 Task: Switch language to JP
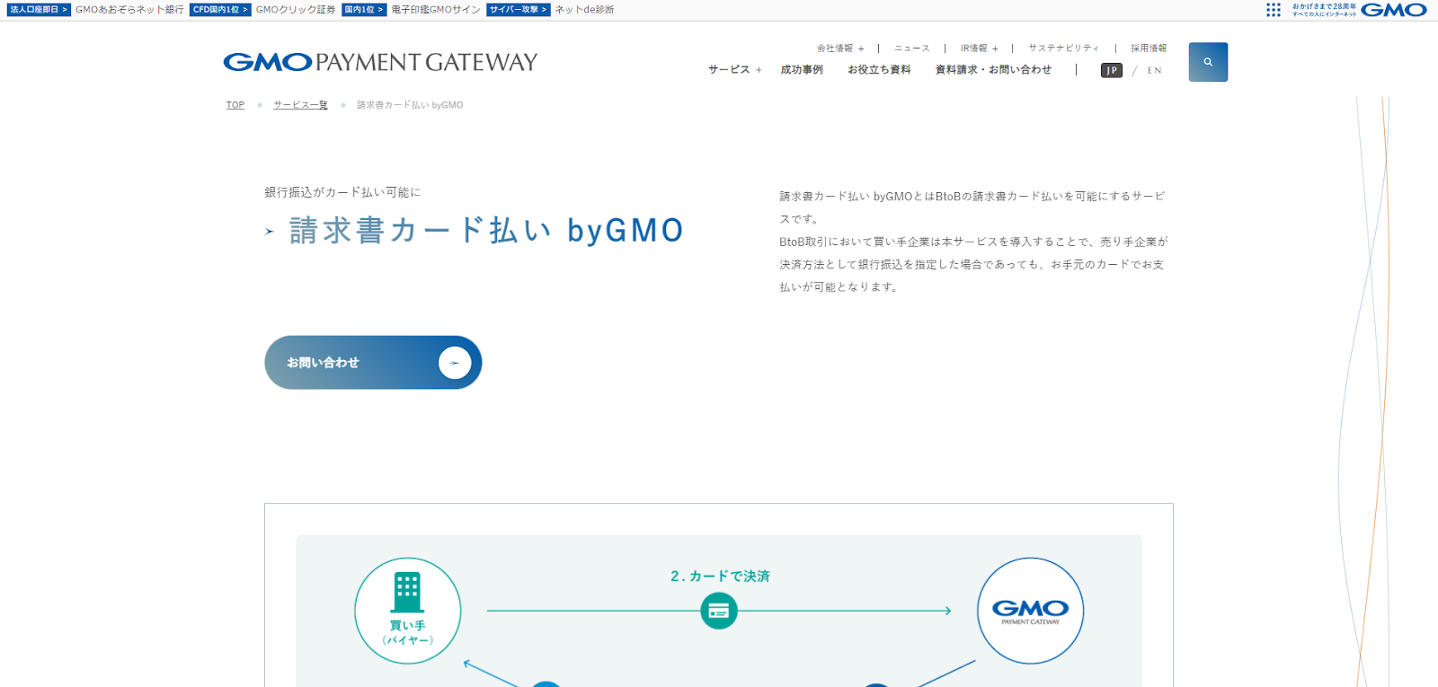point(1112,70)
